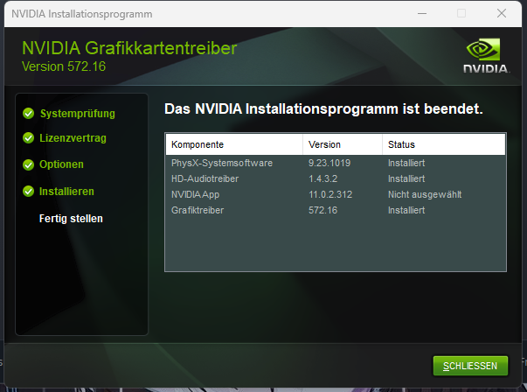Click the green checkmark beside Systemprüfung
The image size is (527, 392).
point(29,114)
